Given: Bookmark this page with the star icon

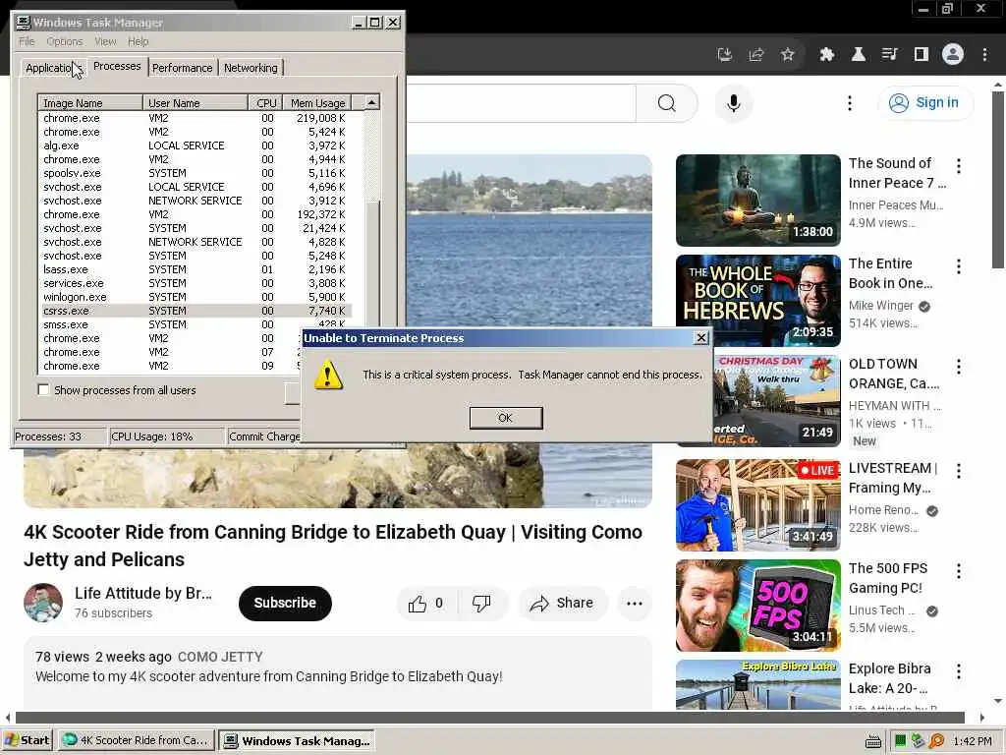Looking at the screenshot, I should (788, 55).
